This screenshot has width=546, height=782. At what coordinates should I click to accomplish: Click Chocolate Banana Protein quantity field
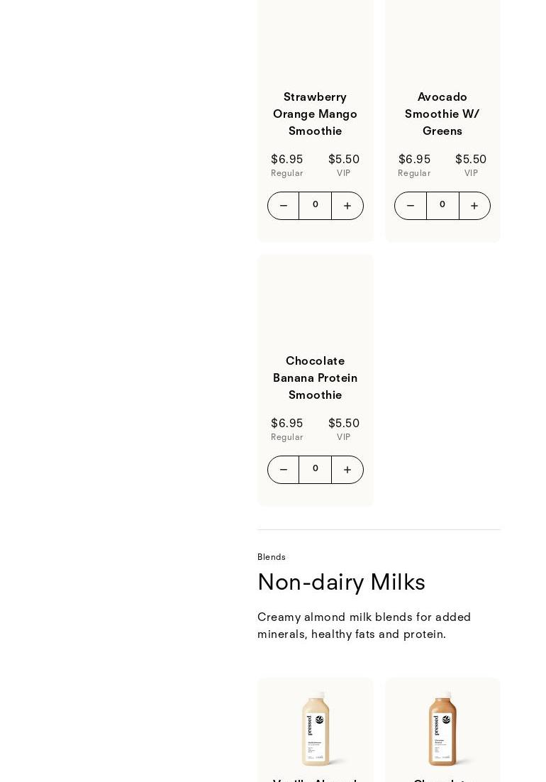315,469
